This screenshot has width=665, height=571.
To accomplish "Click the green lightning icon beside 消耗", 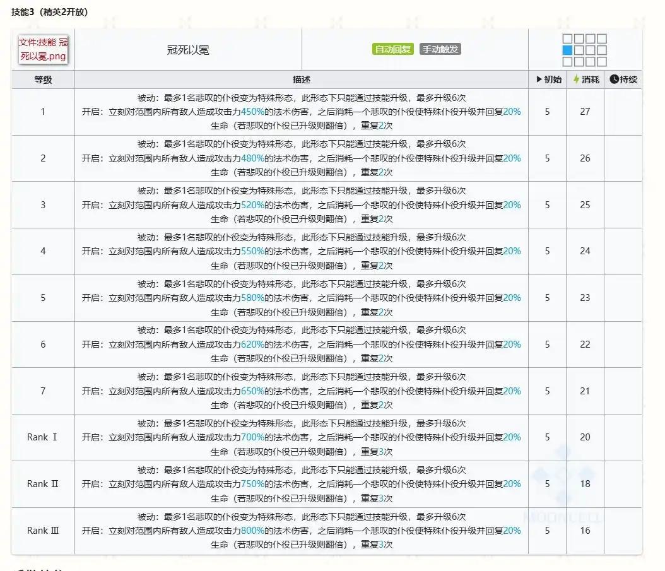I will pyautogui.click(x=576, y=79).
